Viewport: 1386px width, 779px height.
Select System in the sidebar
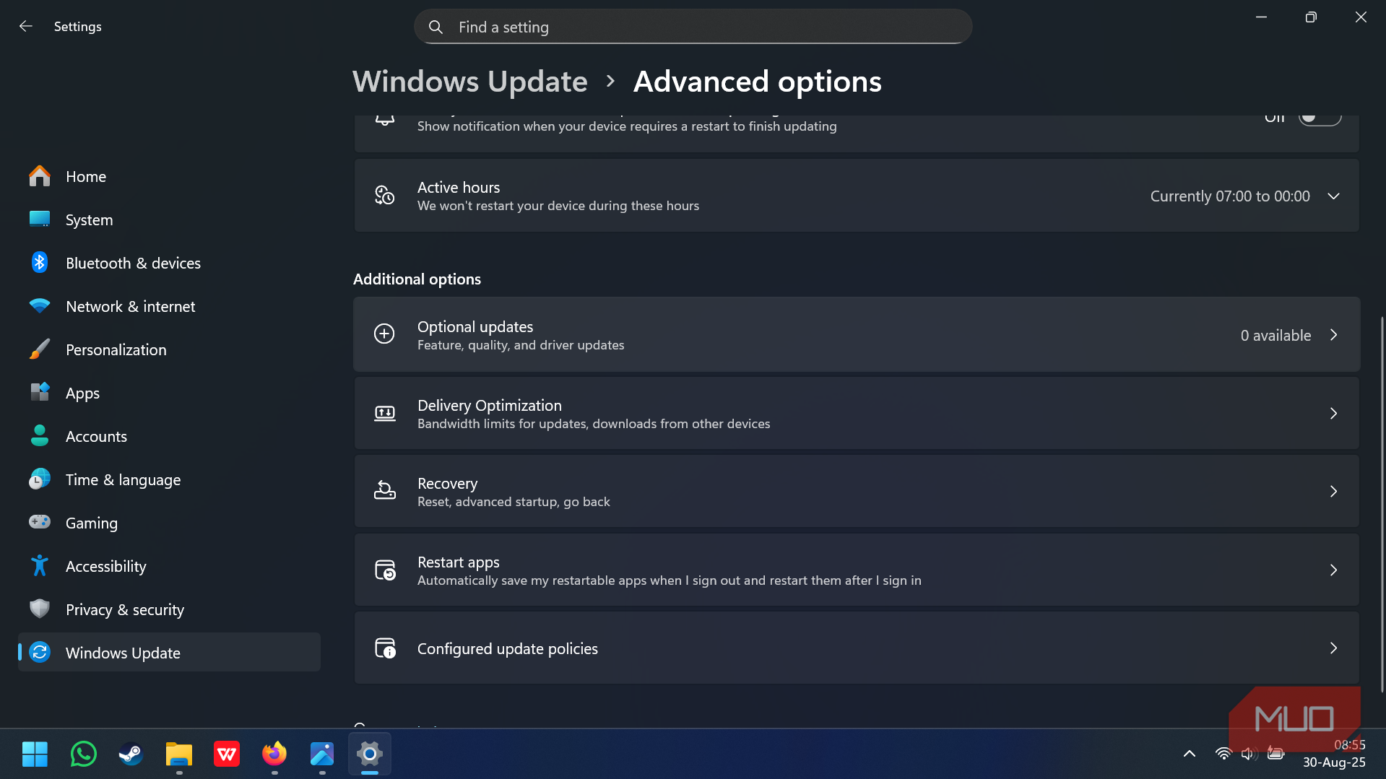tap(169, 219)
